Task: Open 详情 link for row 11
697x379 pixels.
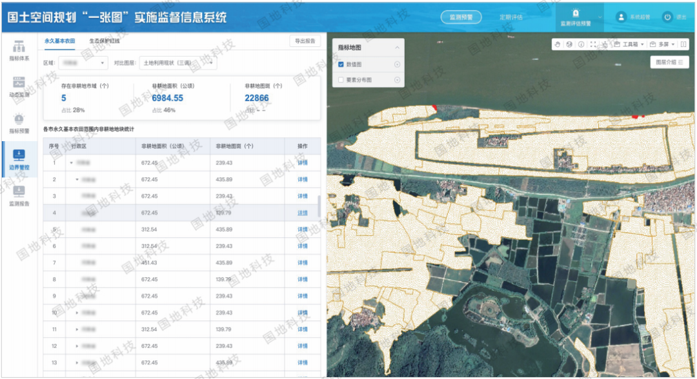Action: [303, 329]
